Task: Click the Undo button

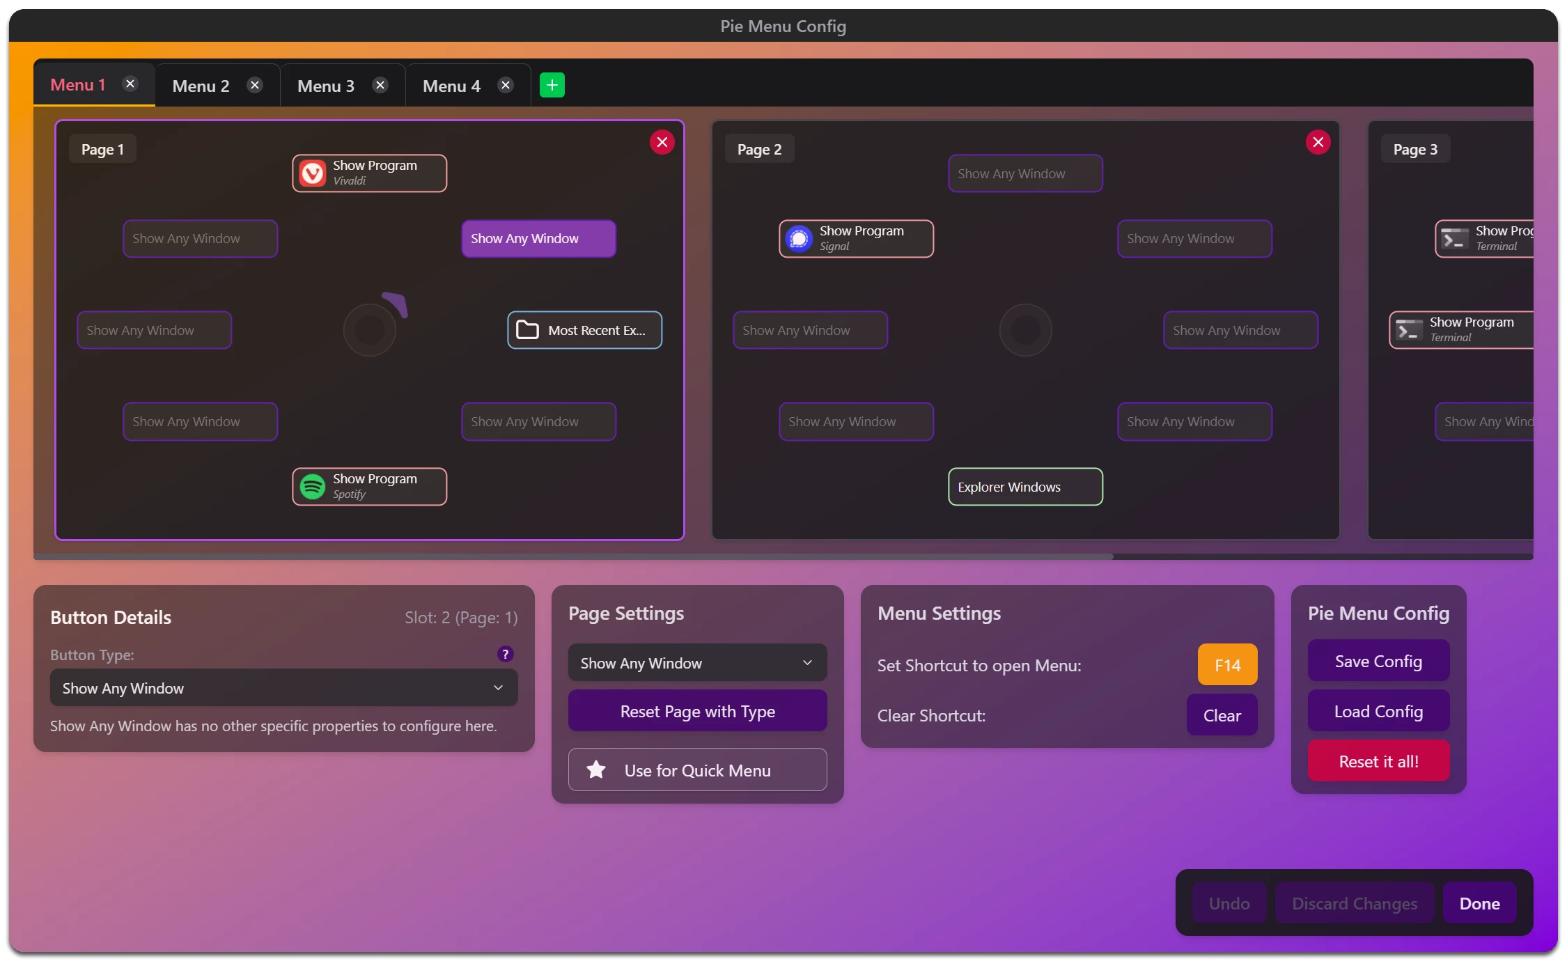Action: click(x=1229, y=903)
